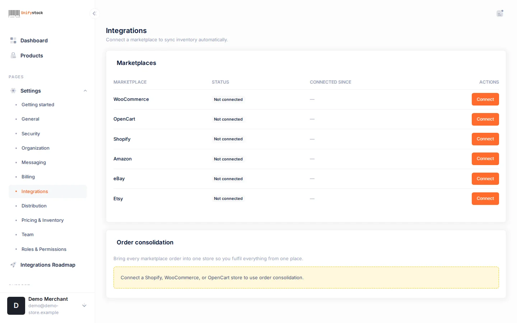Connect the Shopify marketplace
517x323 pixels.
[485, 139]
